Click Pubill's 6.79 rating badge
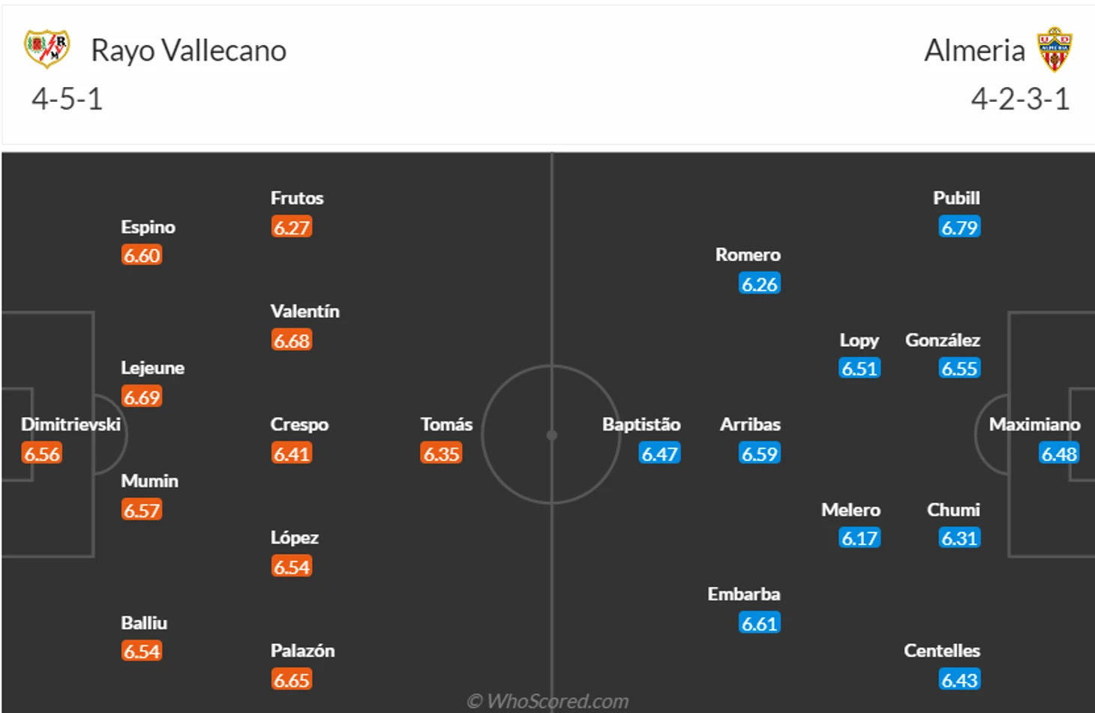The width and height of the screenshot is (1095, 713). [x=959, y=227]
